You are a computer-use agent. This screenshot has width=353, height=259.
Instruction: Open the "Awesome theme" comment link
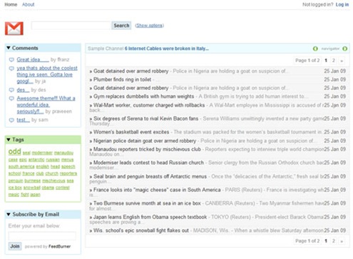pos(46,105)
